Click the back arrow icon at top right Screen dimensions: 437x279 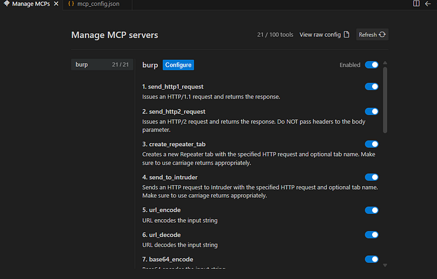point(428,4)
